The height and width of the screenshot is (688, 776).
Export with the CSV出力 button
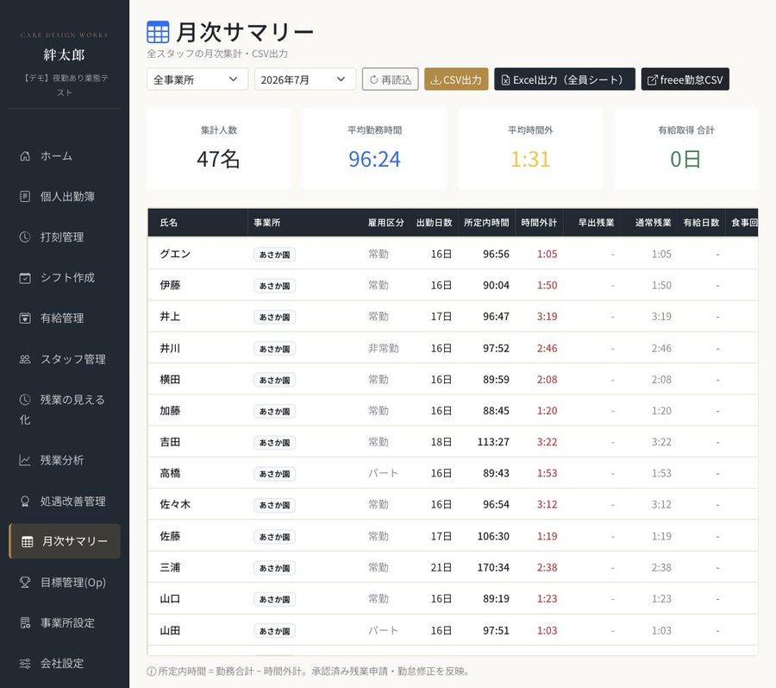pyautogui.click(x=456, y=79)
